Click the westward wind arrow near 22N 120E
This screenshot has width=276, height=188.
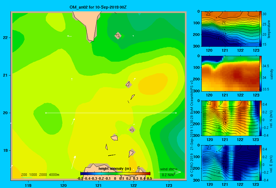click(x=69, y=36)
